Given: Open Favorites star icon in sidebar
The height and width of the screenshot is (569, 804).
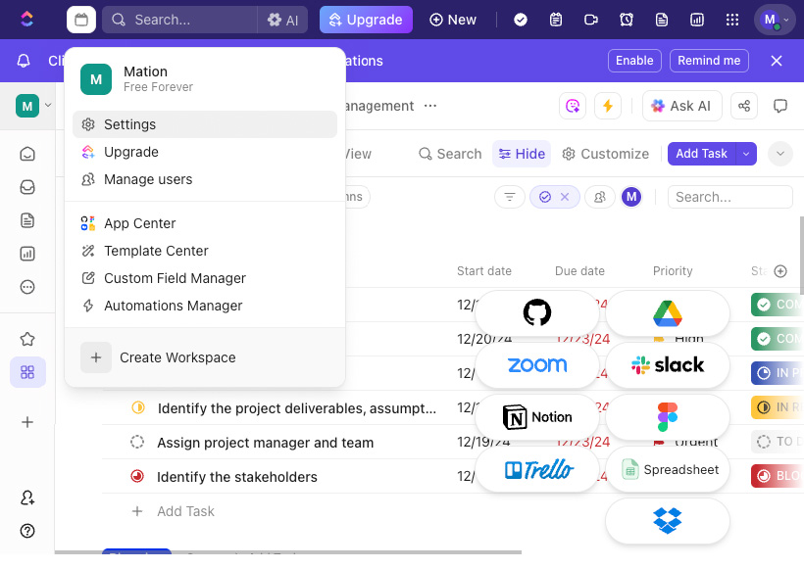Looking at the screenshot, I should (27, 339).
